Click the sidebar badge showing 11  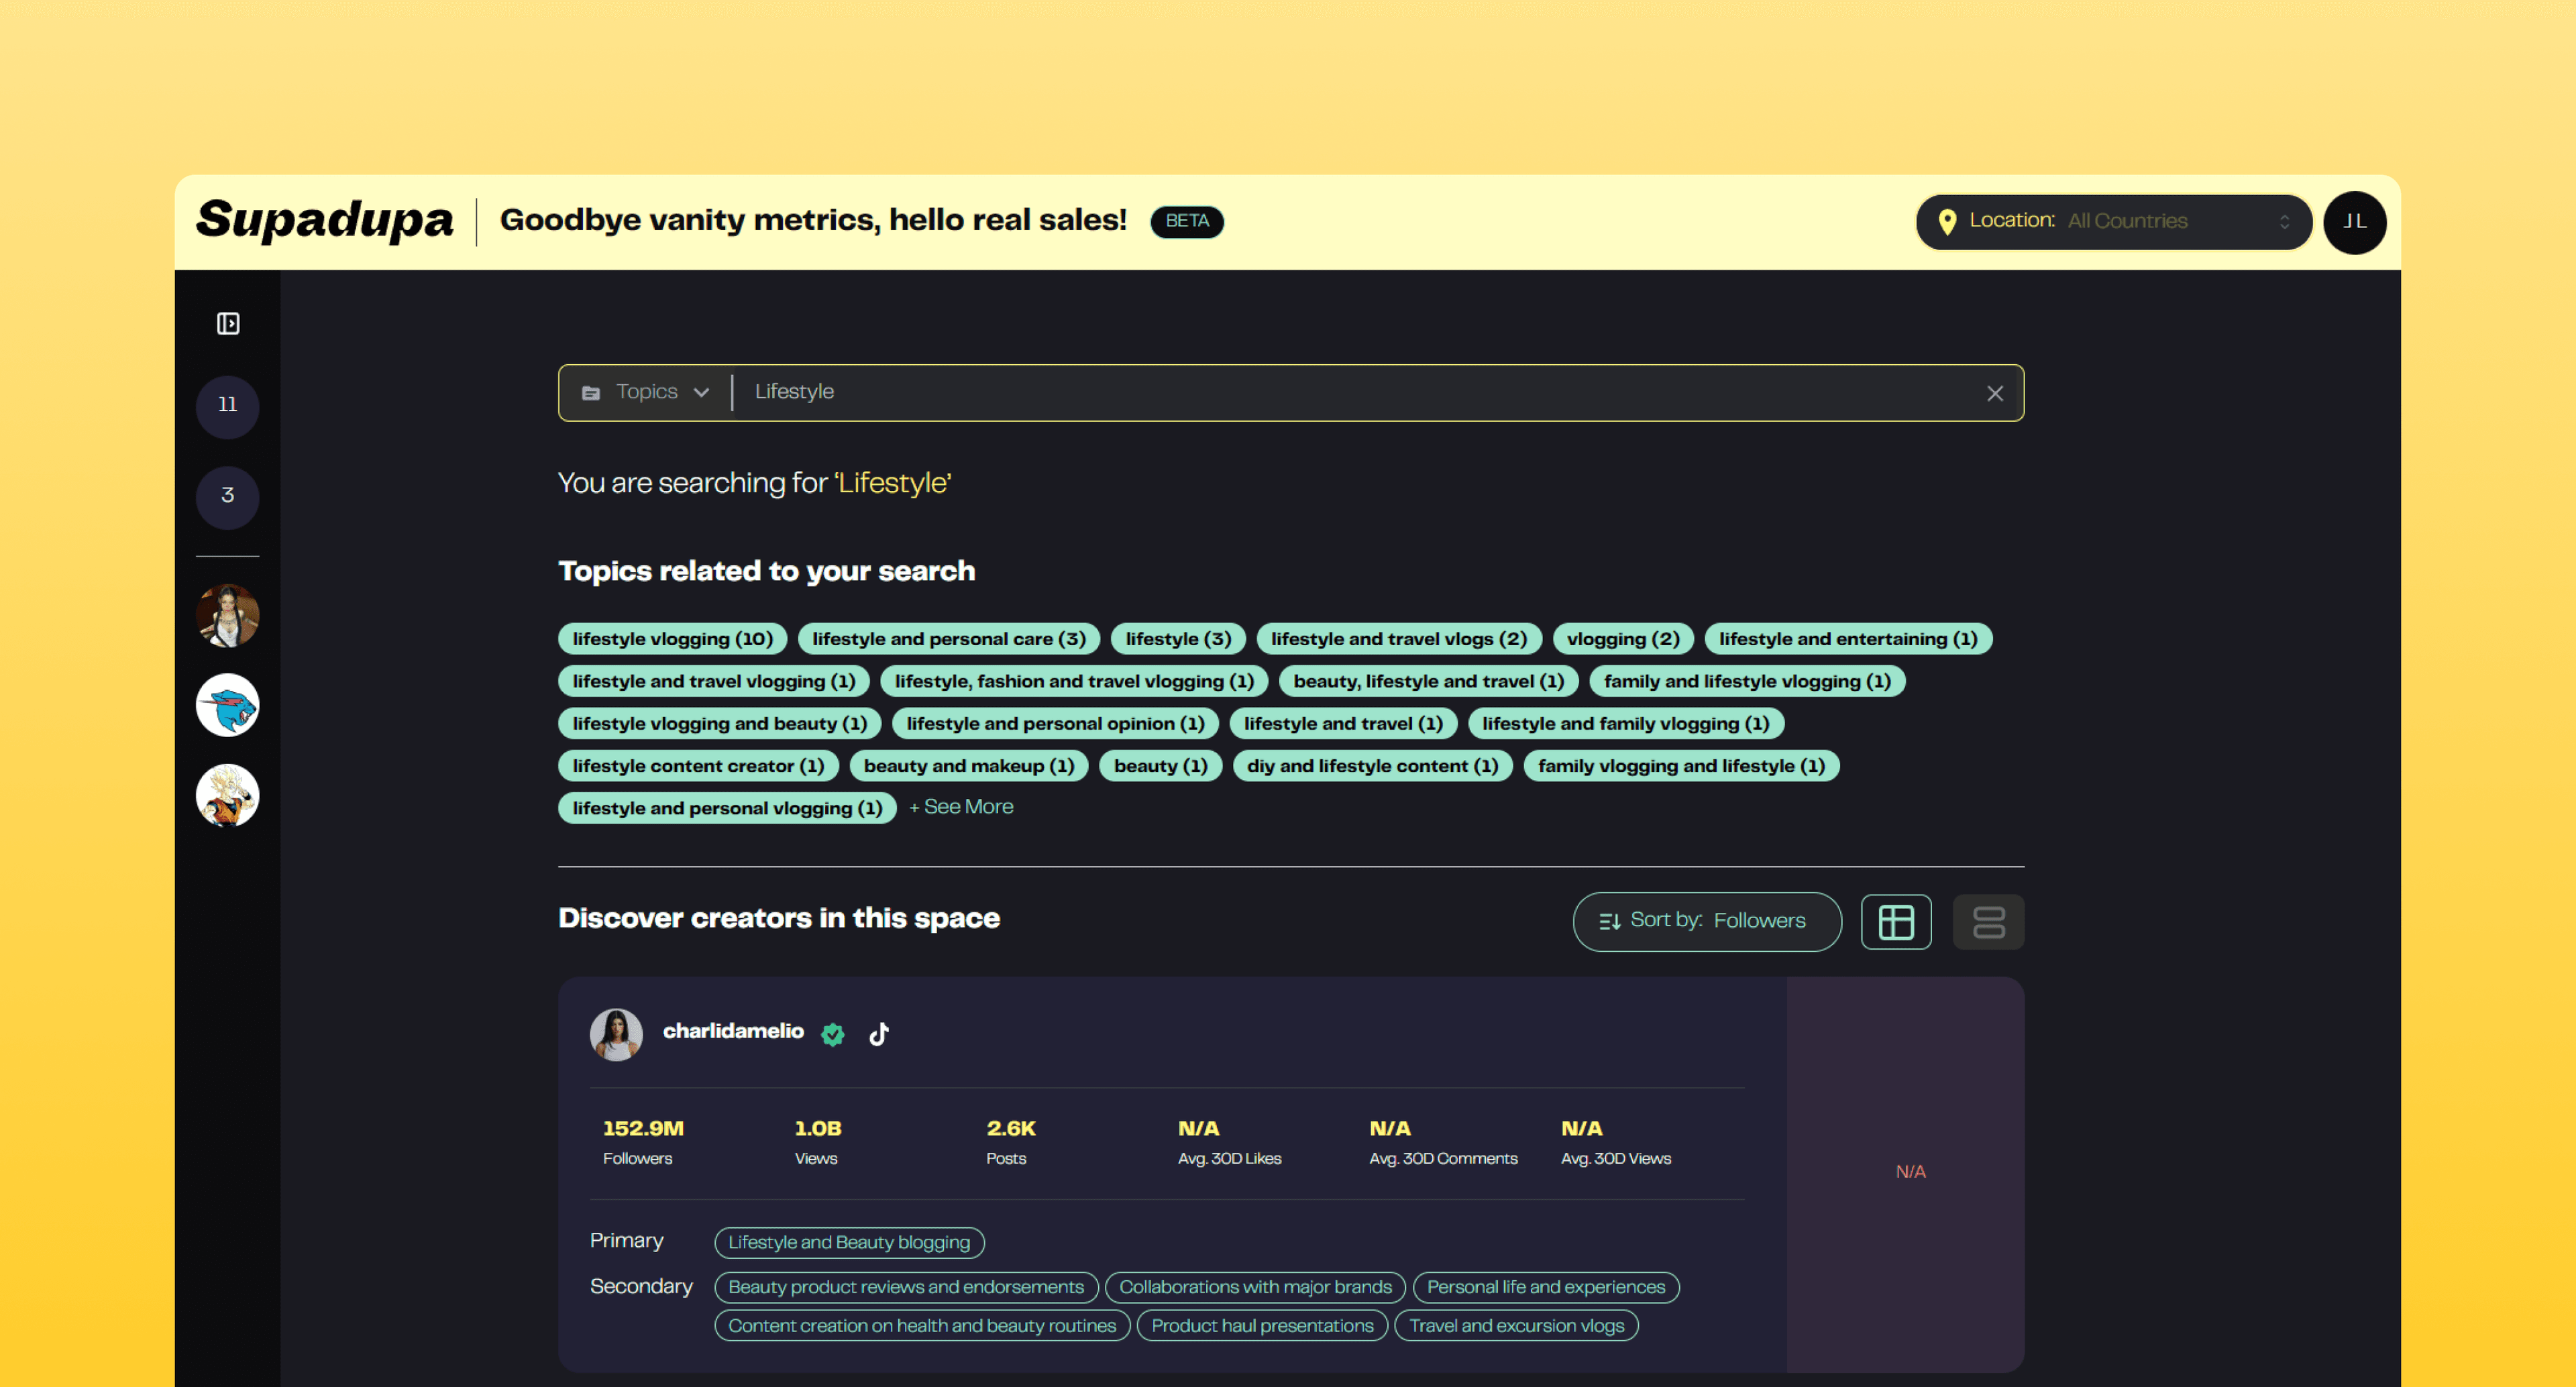click(228, 406)
